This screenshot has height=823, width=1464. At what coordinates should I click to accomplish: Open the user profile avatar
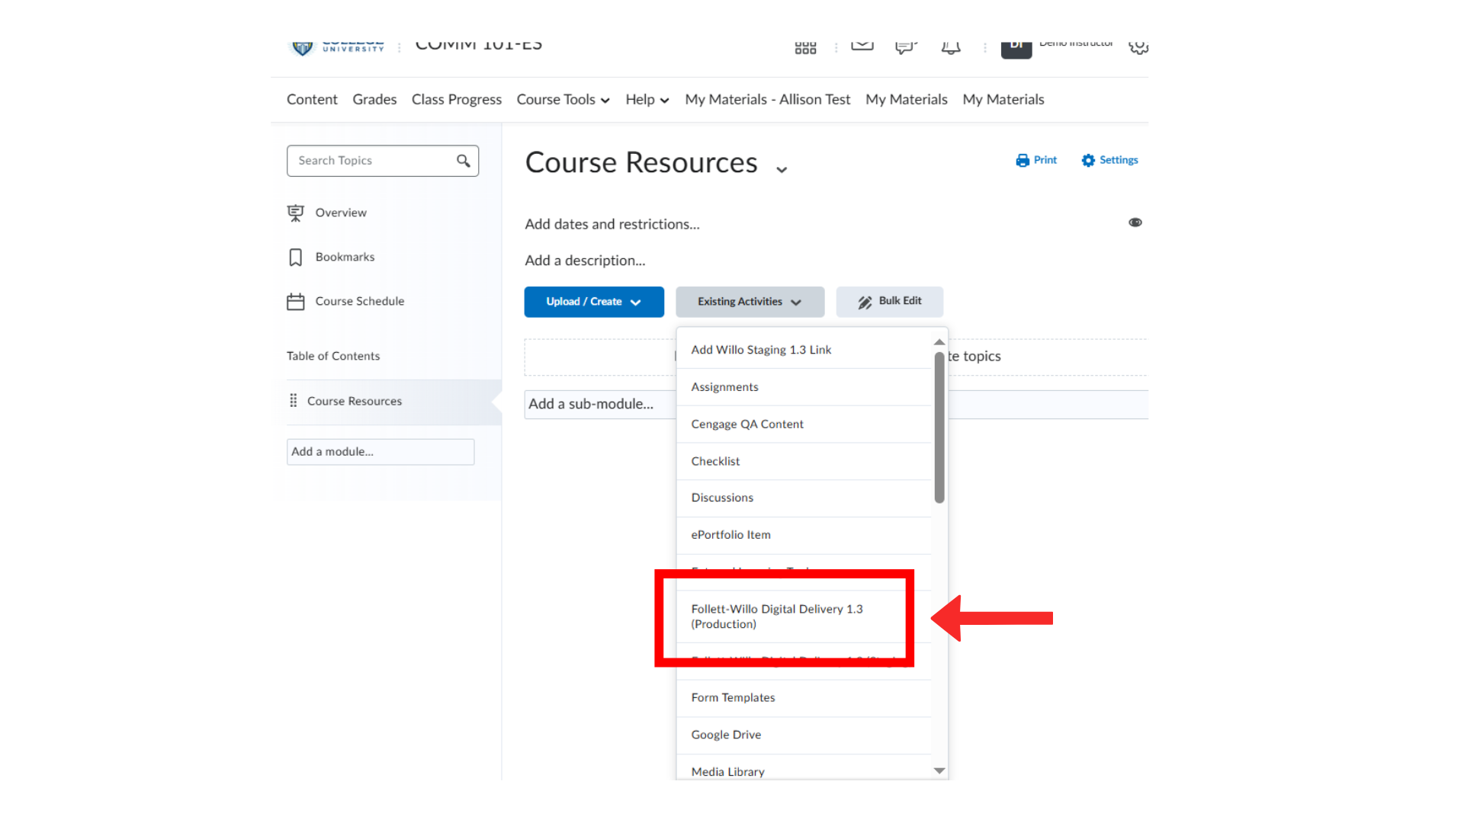pyautogui.click(x=1016, y=50)
